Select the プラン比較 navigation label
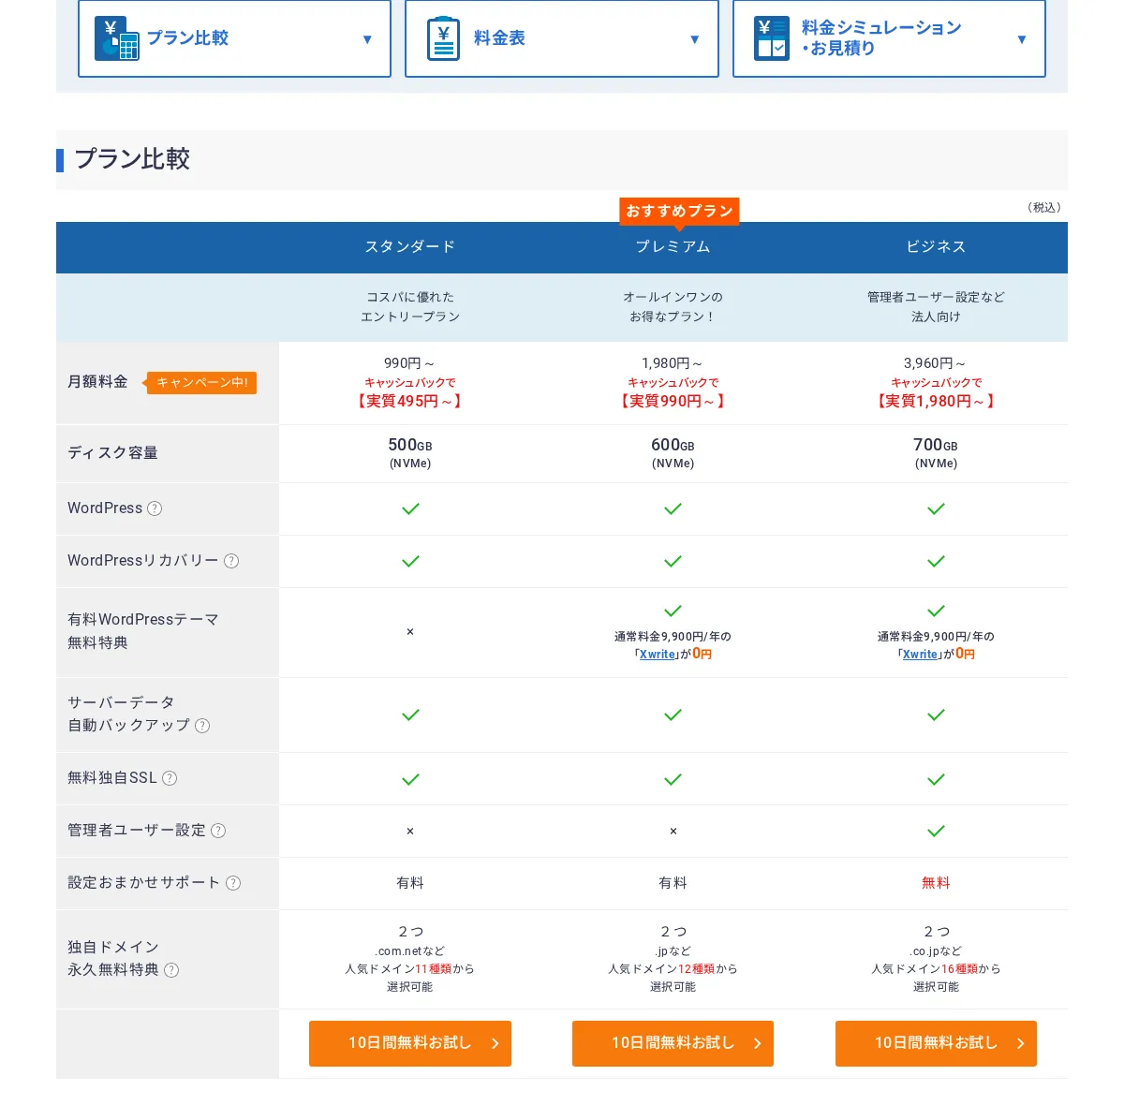The image size is (1124, 1105). coord(187,38)
